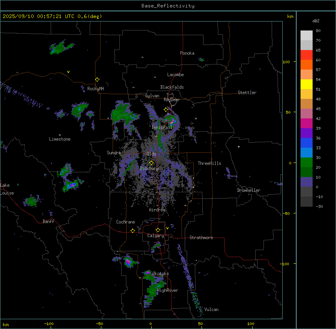Image resolution: width=336 pixels, height=329 pixels.
Task: Click the 100 tick on the right vertical axis
Action: pos(286,62)
